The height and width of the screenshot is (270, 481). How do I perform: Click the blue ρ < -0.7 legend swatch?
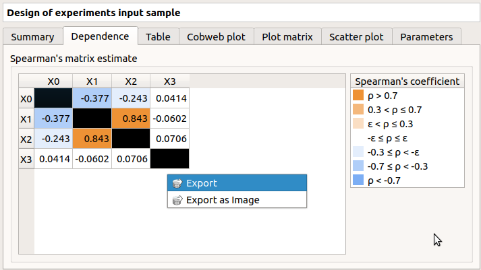pyautogui.click(x=358, y=180)
